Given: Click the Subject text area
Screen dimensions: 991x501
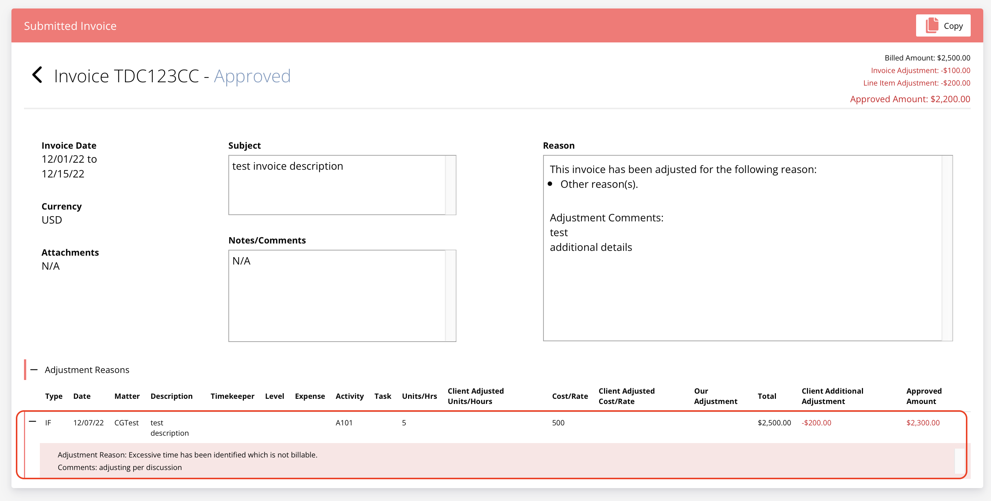Looking at the screenshot, I should pos(339,185).
